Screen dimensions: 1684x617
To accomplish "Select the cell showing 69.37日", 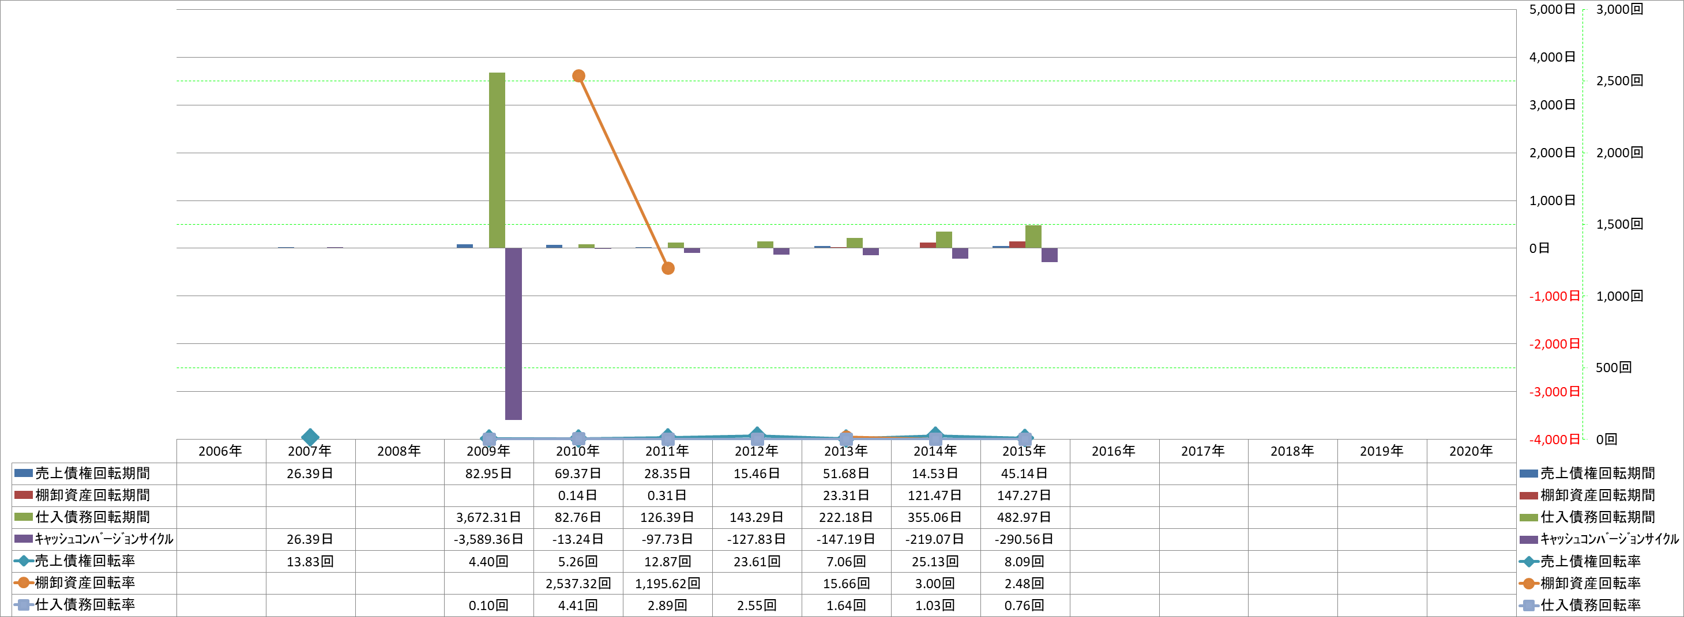I will 578,474.
